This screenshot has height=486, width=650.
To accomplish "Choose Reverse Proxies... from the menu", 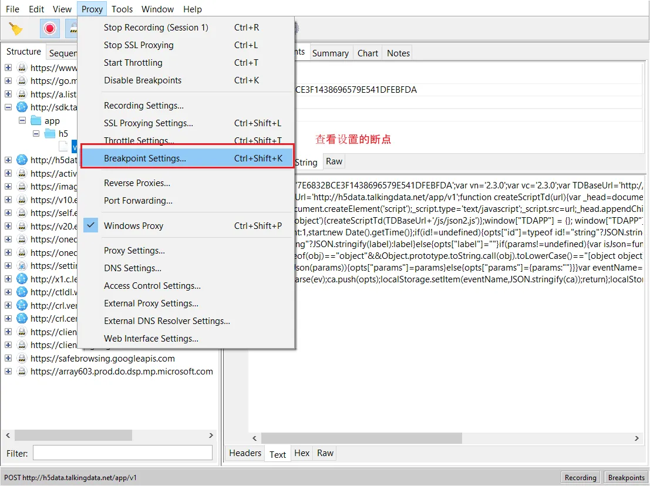I will [186, 183].
